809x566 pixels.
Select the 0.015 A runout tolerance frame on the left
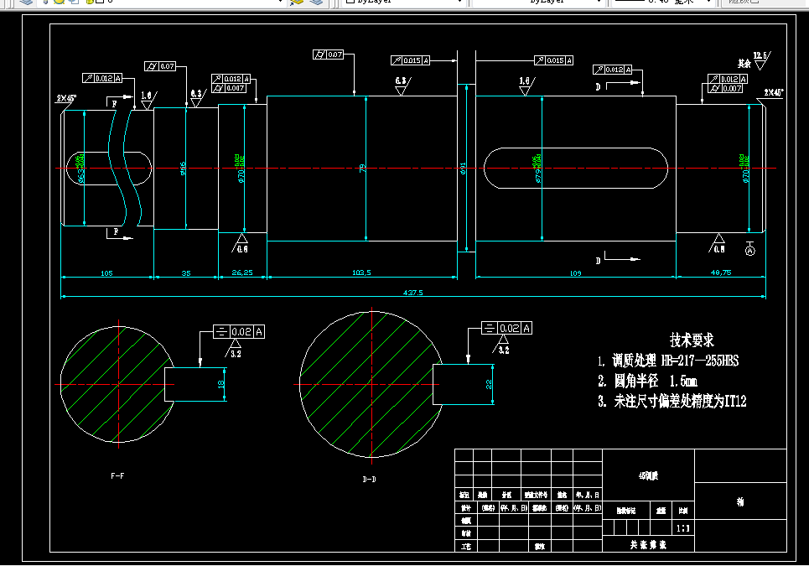[411, 60]
